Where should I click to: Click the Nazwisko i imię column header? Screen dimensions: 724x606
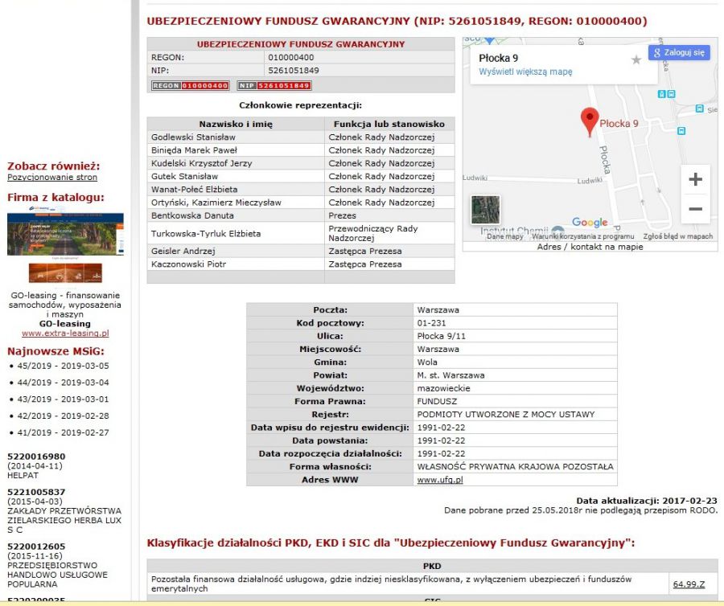coord(236,124)
